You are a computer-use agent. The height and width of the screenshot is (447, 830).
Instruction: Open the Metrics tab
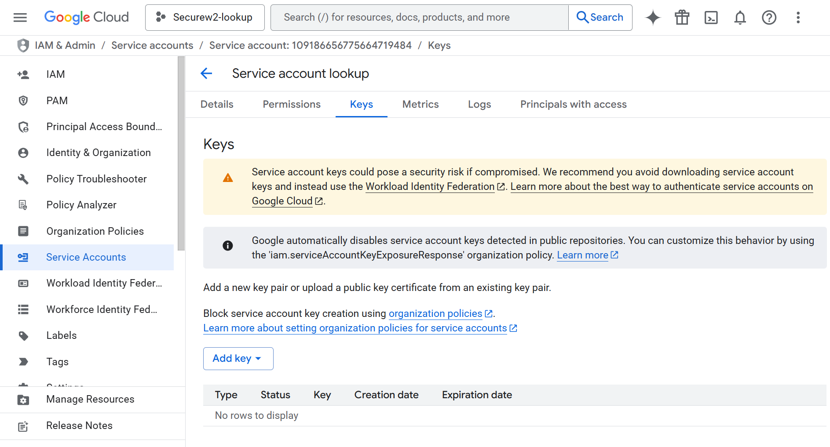pos(420,105)
